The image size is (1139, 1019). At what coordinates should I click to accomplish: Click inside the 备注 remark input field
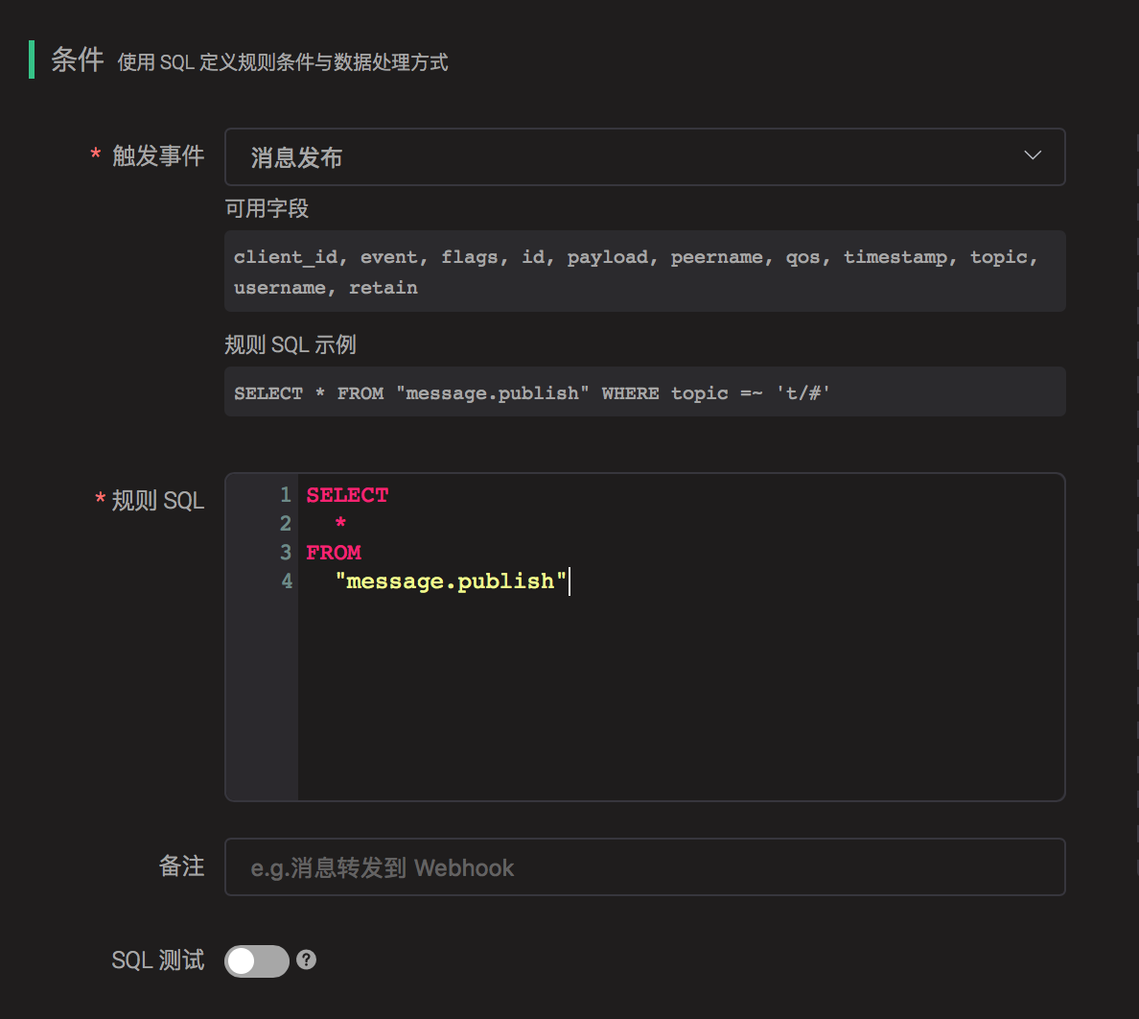(644, 866)
